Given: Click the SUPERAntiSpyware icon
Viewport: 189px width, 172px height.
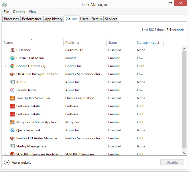Looking at the screenshot, I should 12,154.
